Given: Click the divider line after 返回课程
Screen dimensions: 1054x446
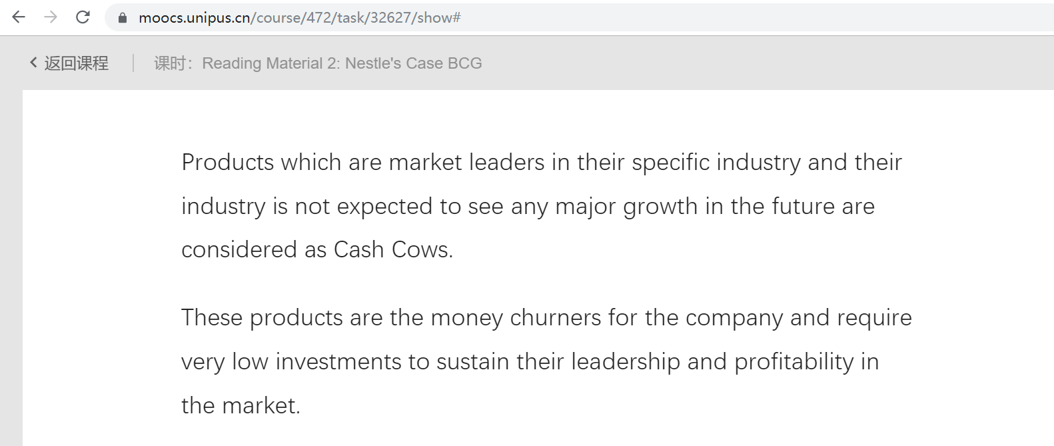Looking at the screenshot, I should 133,63.
